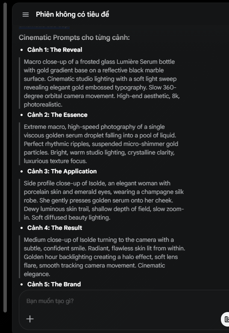Image resolution: width=229 pixels, height=333 pixels.
Task: Click the vertical scrollbar on the left edge
Action: (x=5, y=157)
